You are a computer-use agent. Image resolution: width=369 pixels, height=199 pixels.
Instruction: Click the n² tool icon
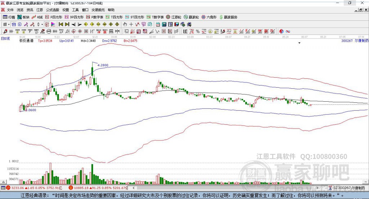click(61, 32)
